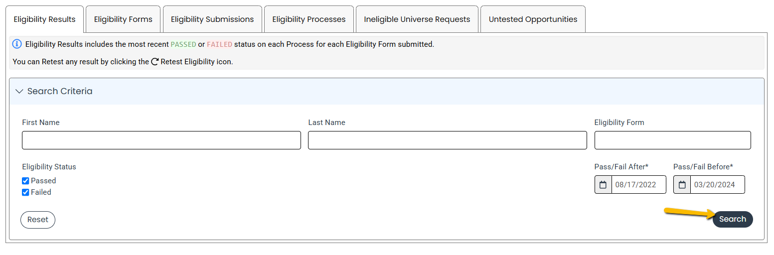Image resolution: width=774 pixels, height=255 pixels.
Task: Go to Eligibility Processes tab
Action: click(309, 19)
